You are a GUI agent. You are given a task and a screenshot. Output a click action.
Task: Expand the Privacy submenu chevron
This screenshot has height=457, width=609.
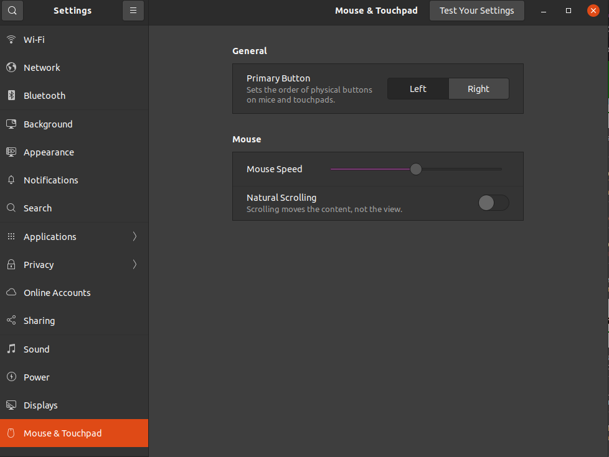click(x=135, y=265)
